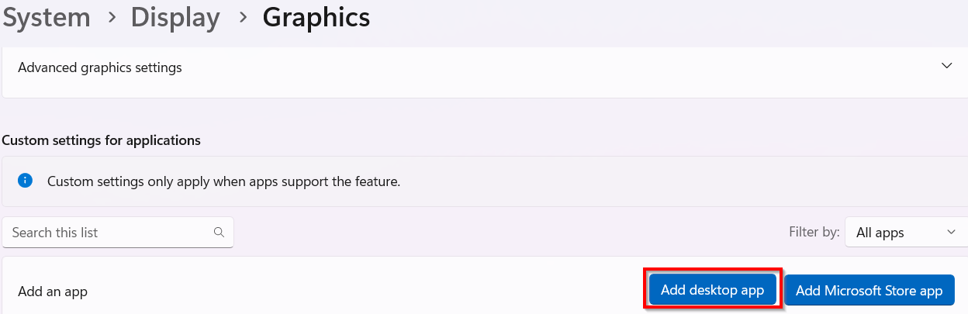968x314 pixels.
Task: Click the Advanced graphics settings label text
Action: [99, 67]
